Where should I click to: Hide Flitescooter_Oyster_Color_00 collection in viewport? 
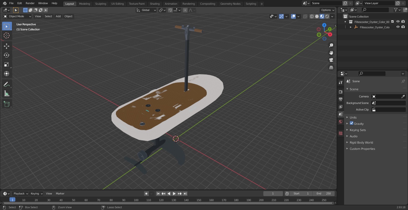(x=398, y=22)
